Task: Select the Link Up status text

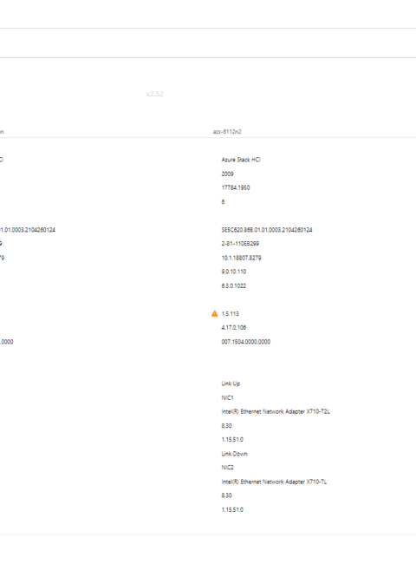Action: click(x=231, y=384)
